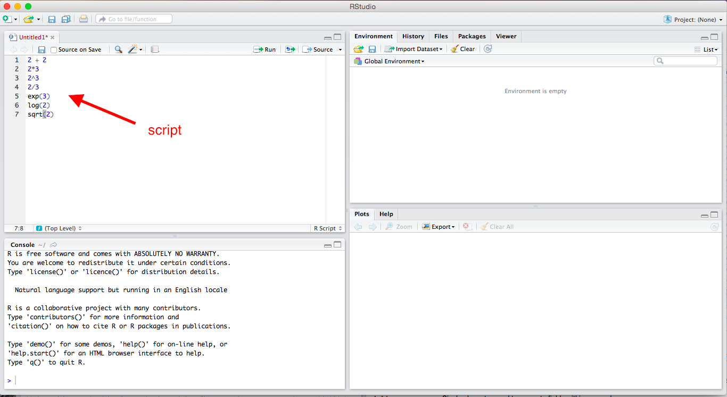Click code line exp(3) in the editor
Viewport: 727px width, 397px height.
[39, 96]
